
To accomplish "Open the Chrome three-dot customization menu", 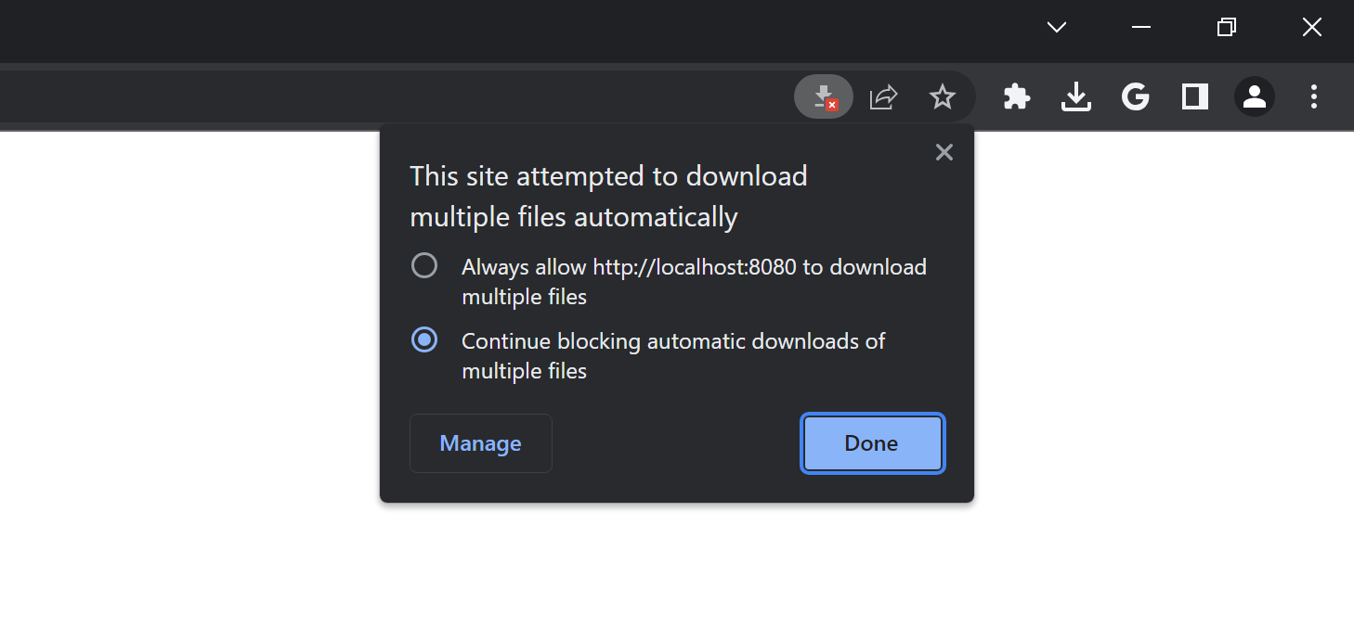I will (x=1313, y=96).
